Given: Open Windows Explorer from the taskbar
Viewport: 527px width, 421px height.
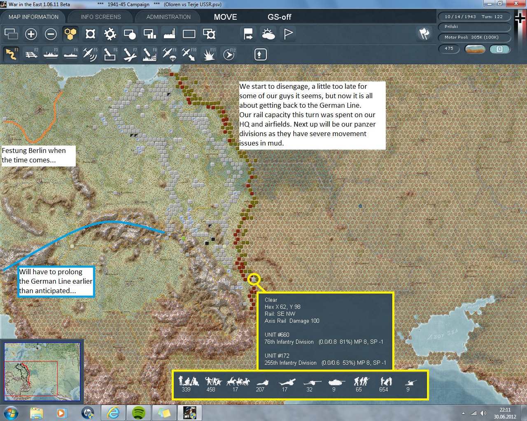Looking at the screenshot, I should (x=37, y=412).
